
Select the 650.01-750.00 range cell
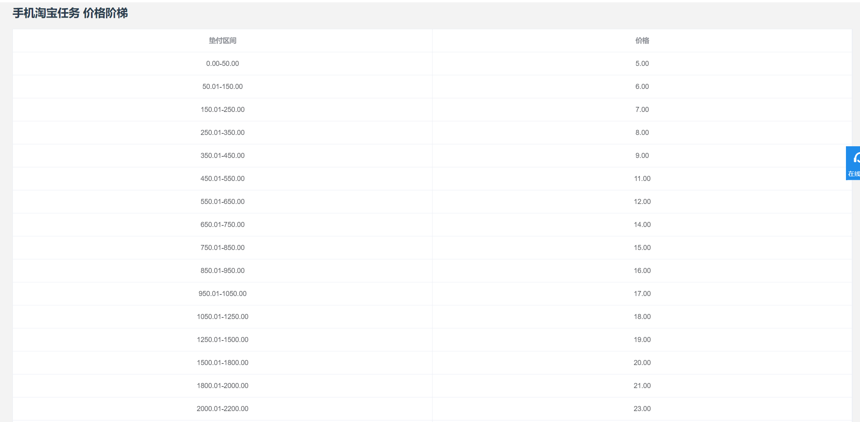223,225
